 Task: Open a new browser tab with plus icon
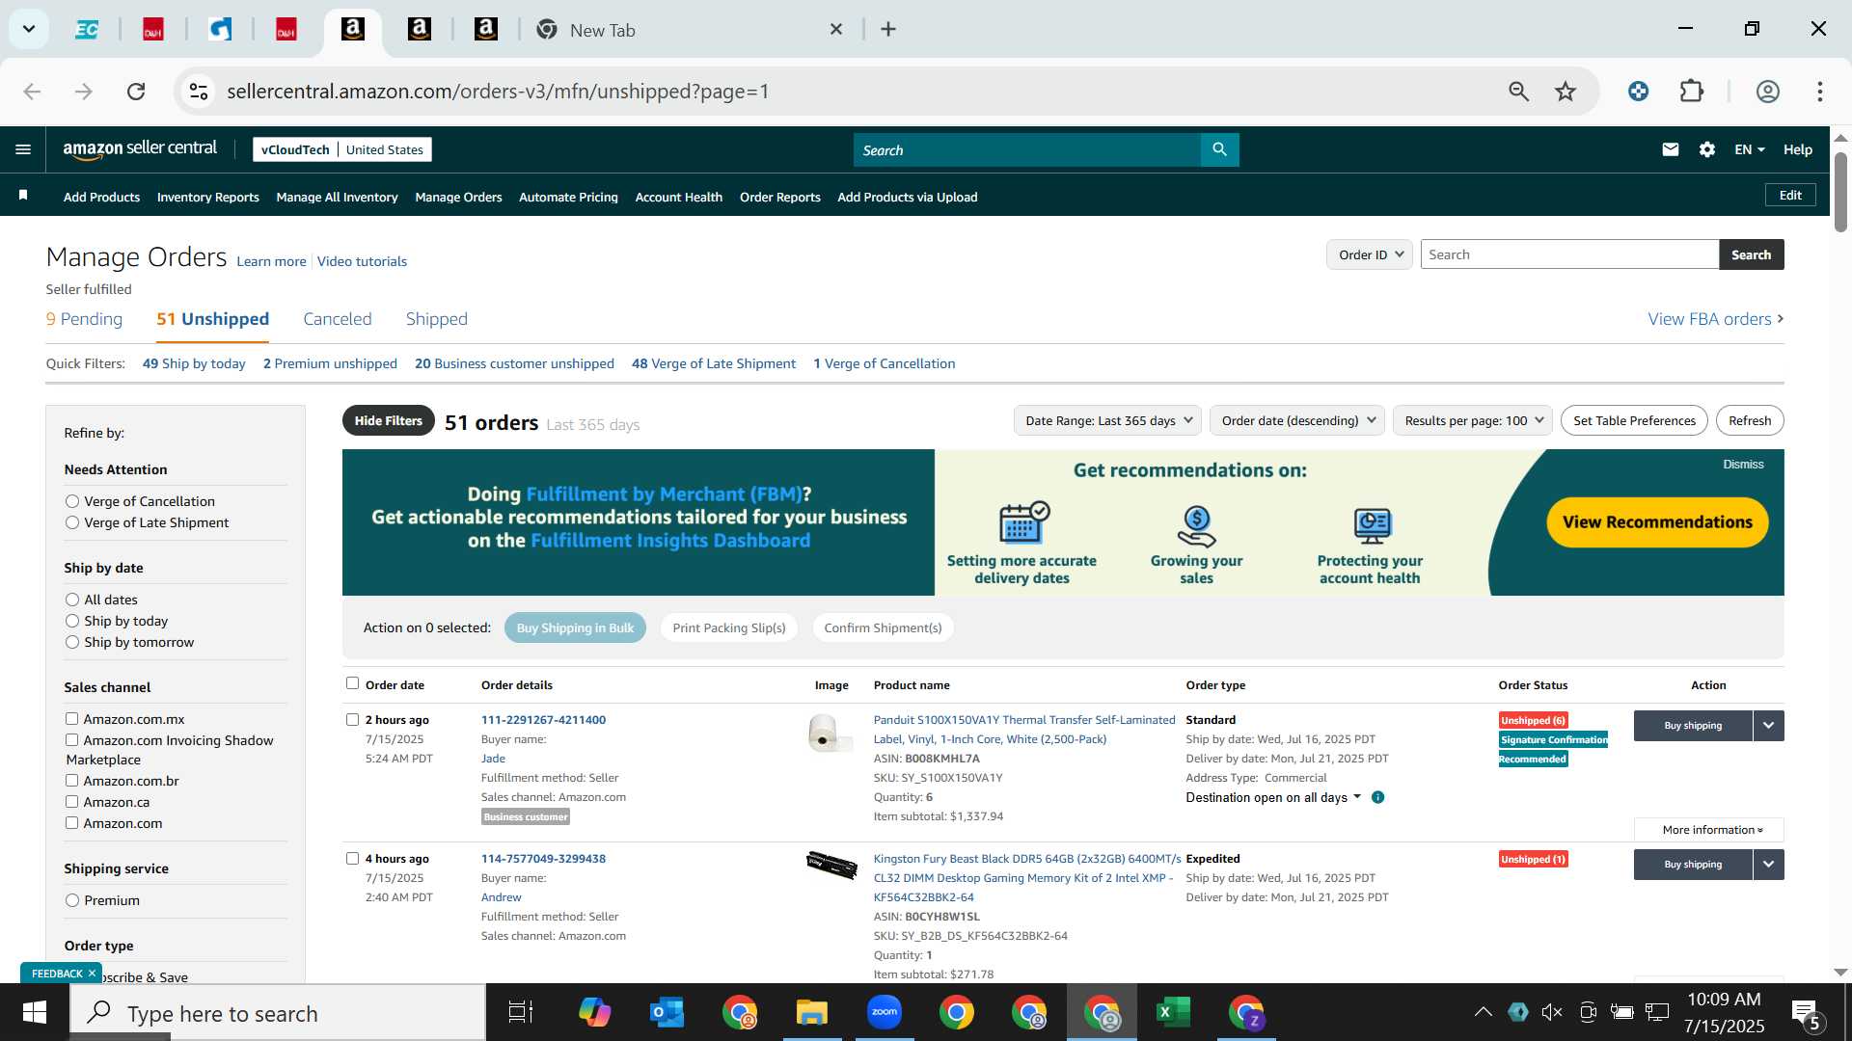pyautogui.click(x=888, y=30)
